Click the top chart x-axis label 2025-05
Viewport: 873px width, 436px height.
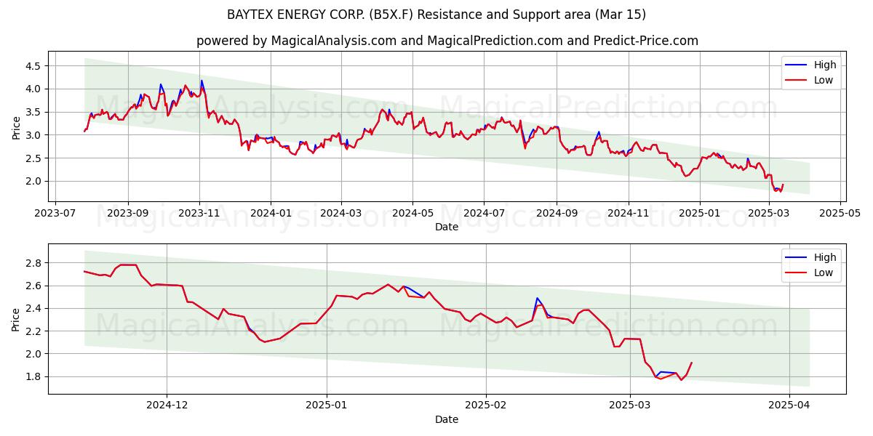[840, 214]
